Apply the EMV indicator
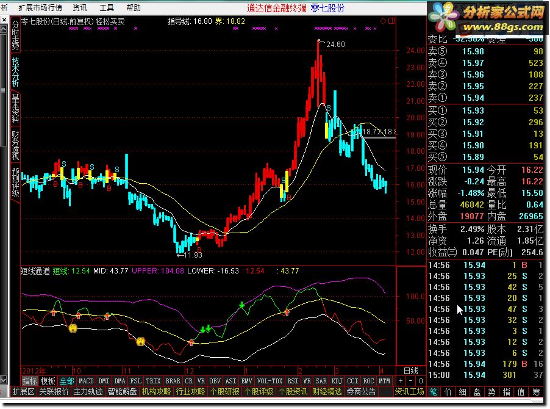The height and width of the screenshot is (409, 550). click(246, 381)
